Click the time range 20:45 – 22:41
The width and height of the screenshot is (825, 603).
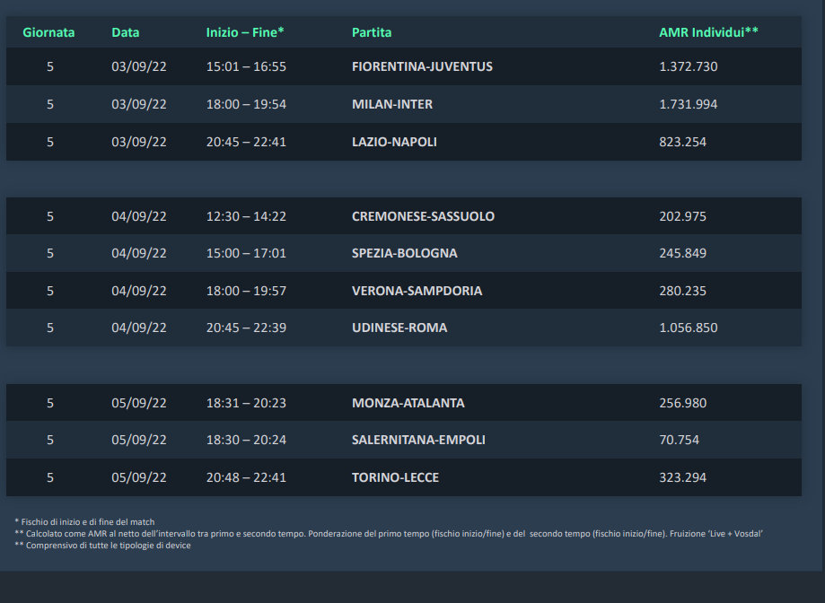[x=246, y=142]
